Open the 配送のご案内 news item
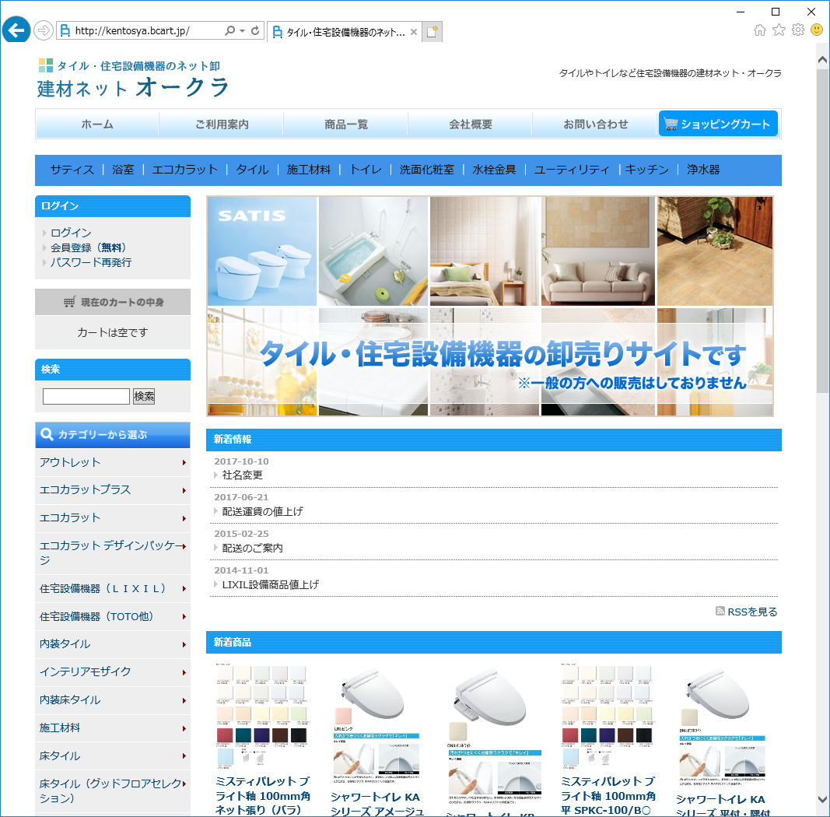Screen dimensions: 830x817 (253, 548)
